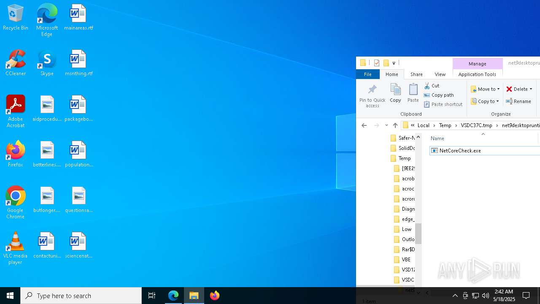Select the Firefox desktop shortcut
Viewport: 540px width, 304px height.
point(16,155)
